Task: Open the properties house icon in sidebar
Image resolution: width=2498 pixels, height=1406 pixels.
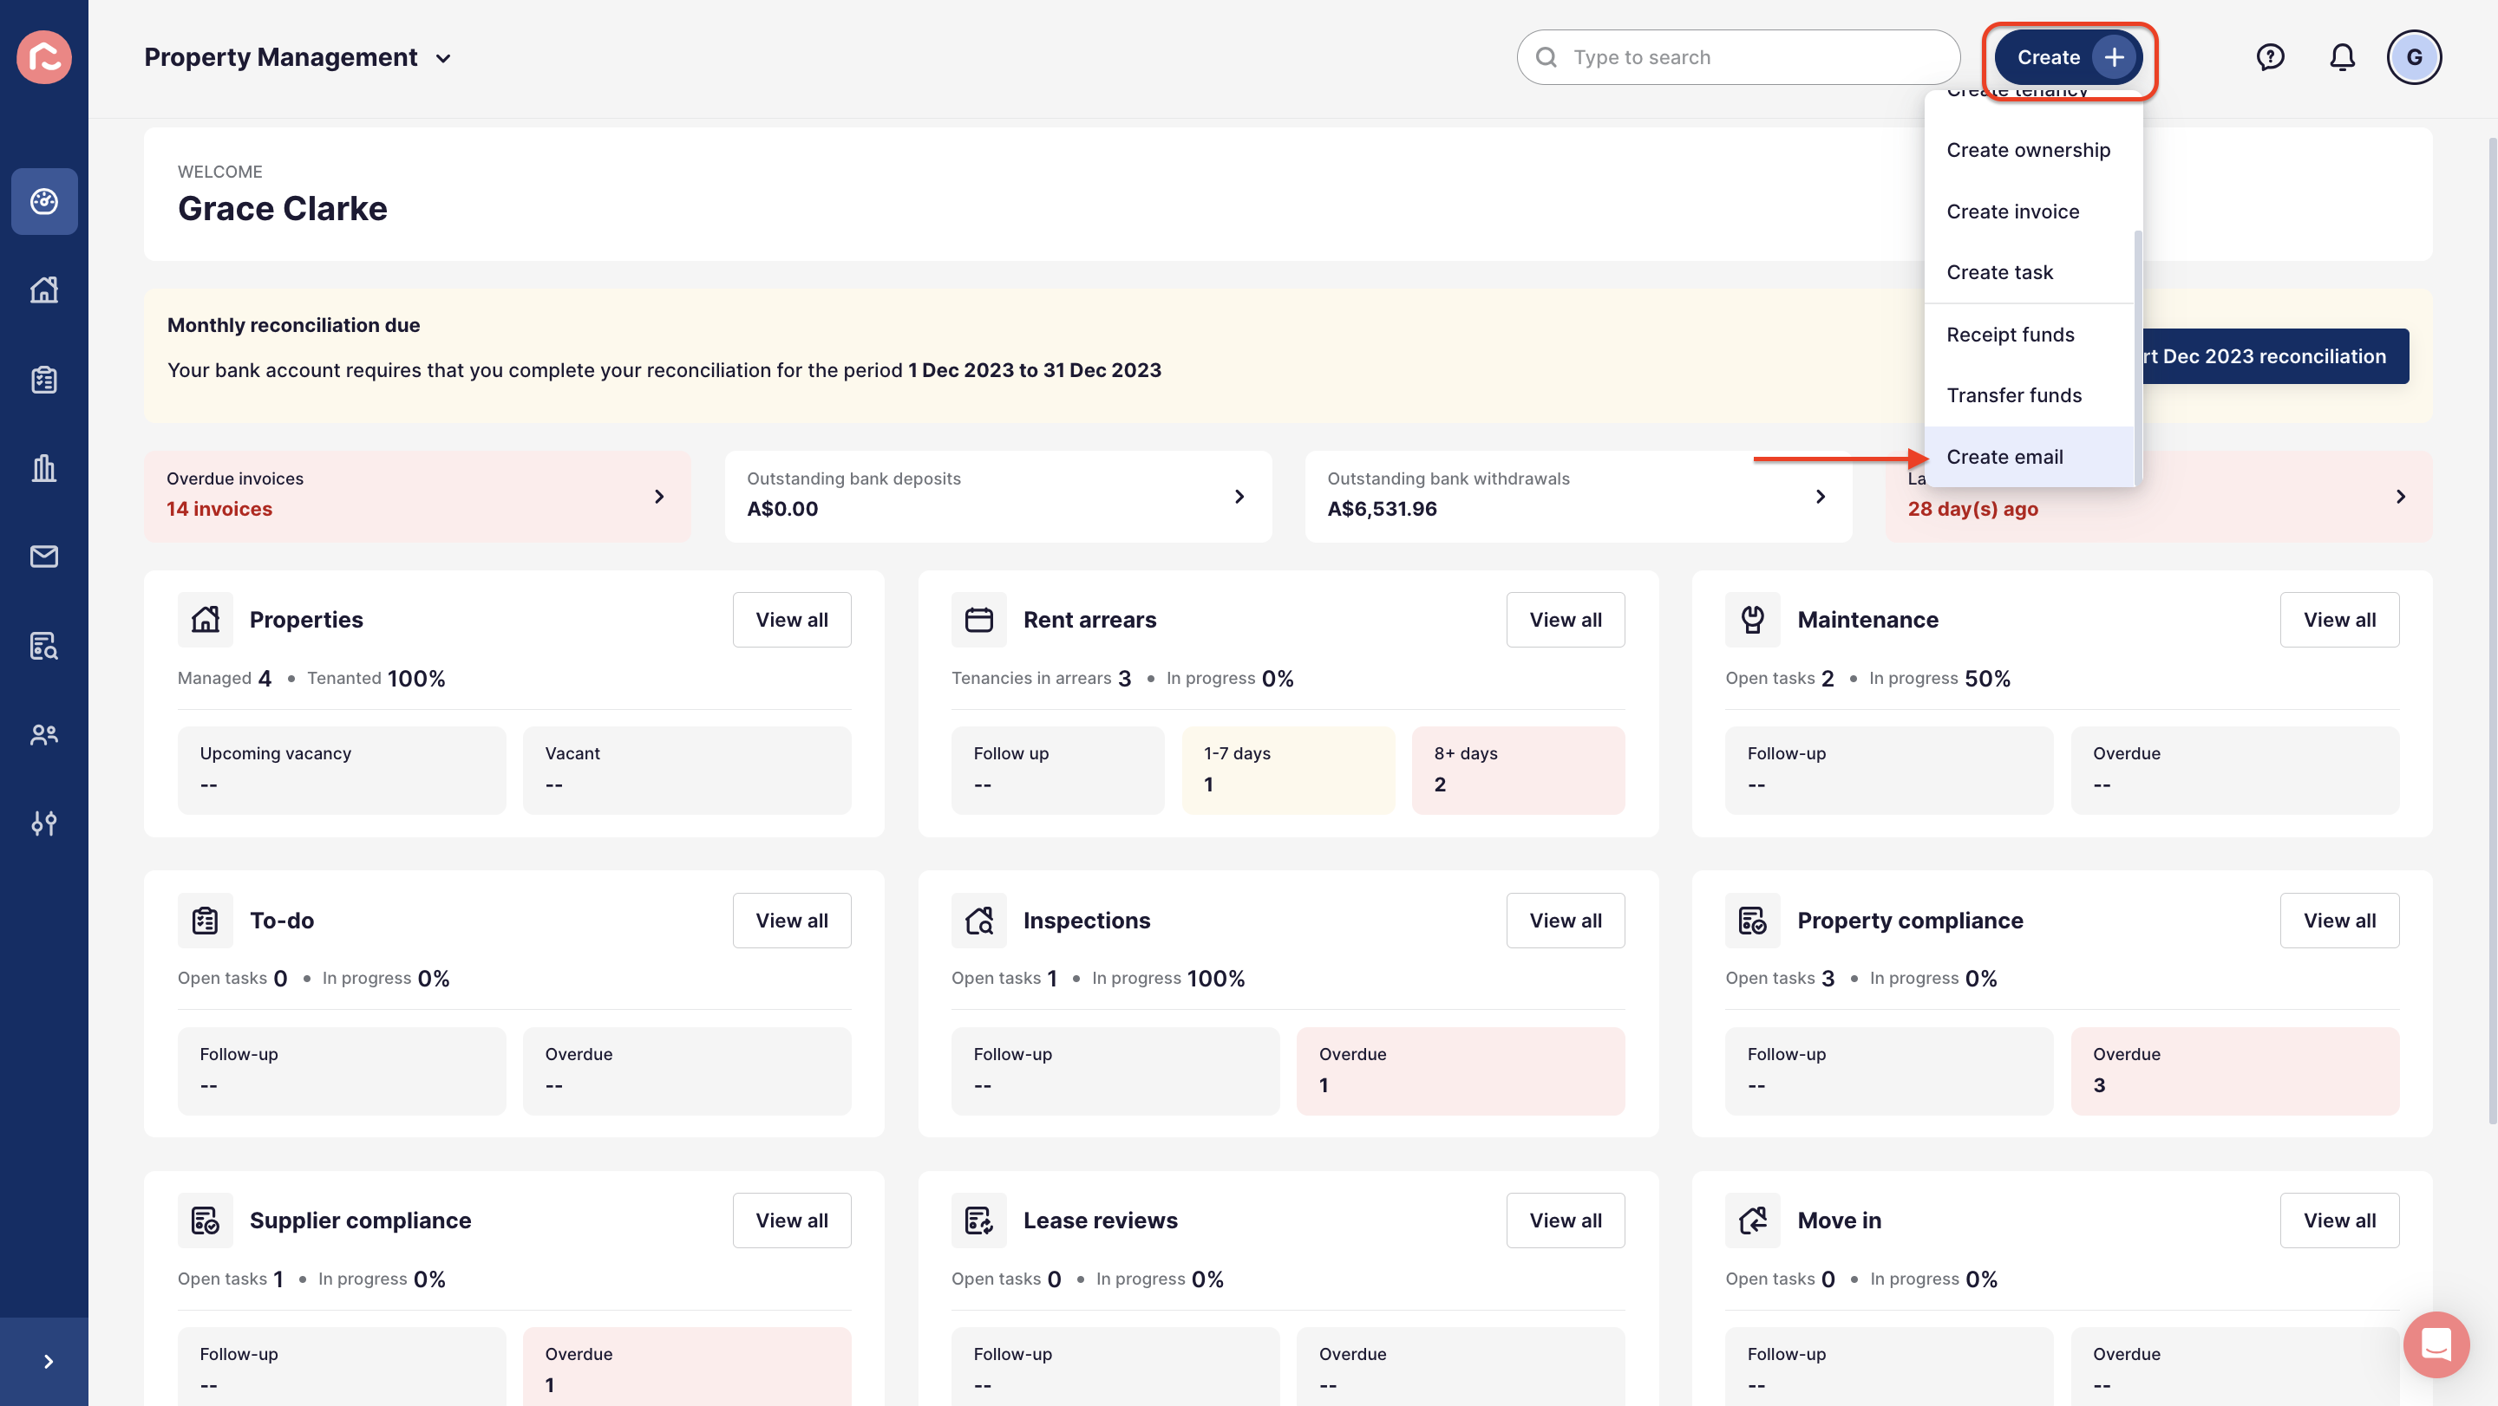Action: click(43, 290)
